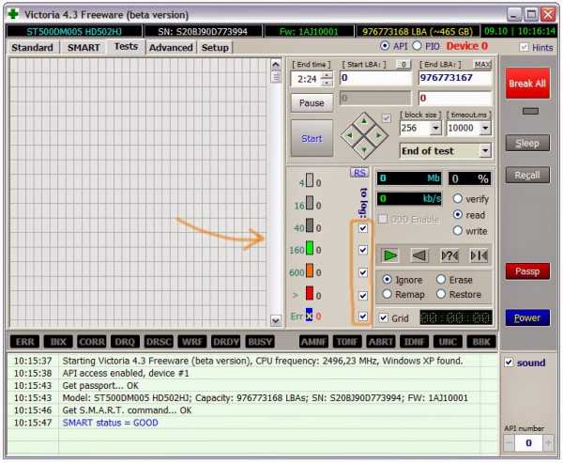Click the Start button
563x463 pixels.
click(x=312, y=138)
